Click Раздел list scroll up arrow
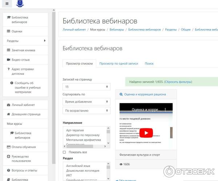 [108, 164]
